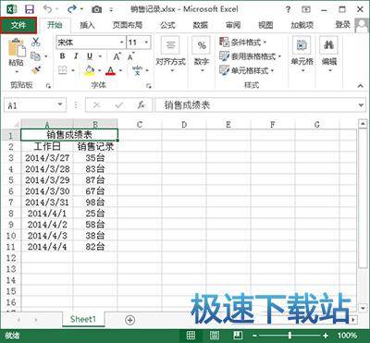The height and width of the screenshot is (343, 370).
Task: Select column header D
Action: point(184,124)
